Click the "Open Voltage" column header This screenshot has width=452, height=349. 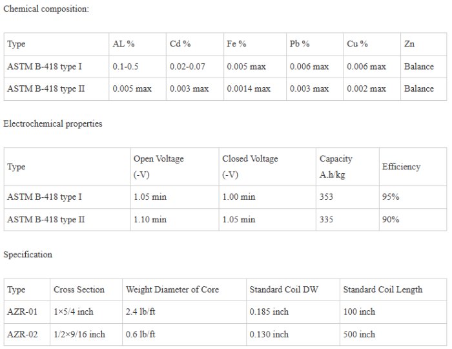[x=158, y=159]
